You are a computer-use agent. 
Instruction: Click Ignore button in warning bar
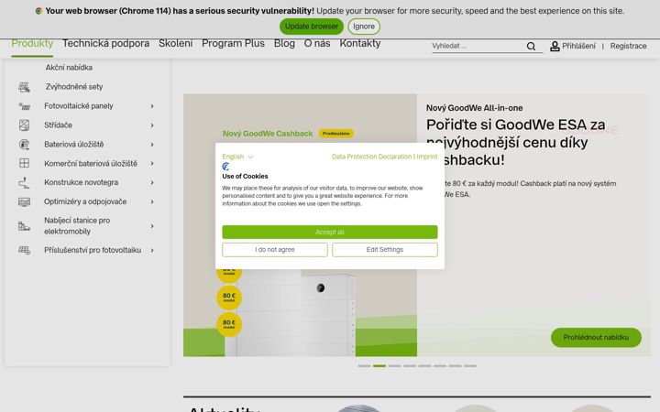pyautogui.click(x=364, y=27)
